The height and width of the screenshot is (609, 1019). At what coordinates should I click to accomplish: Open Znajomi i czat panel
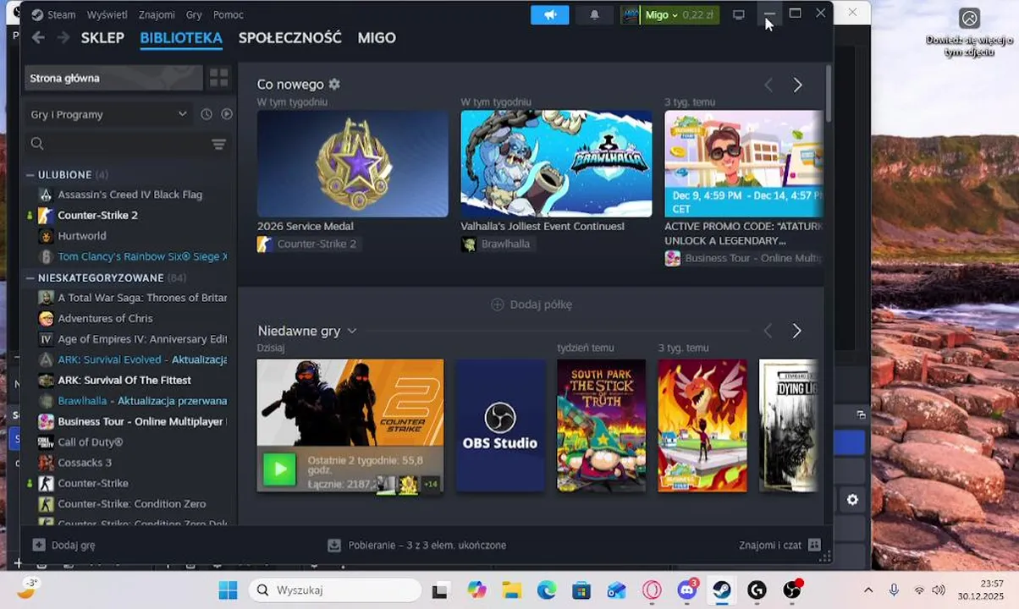(x=779, y=545)
